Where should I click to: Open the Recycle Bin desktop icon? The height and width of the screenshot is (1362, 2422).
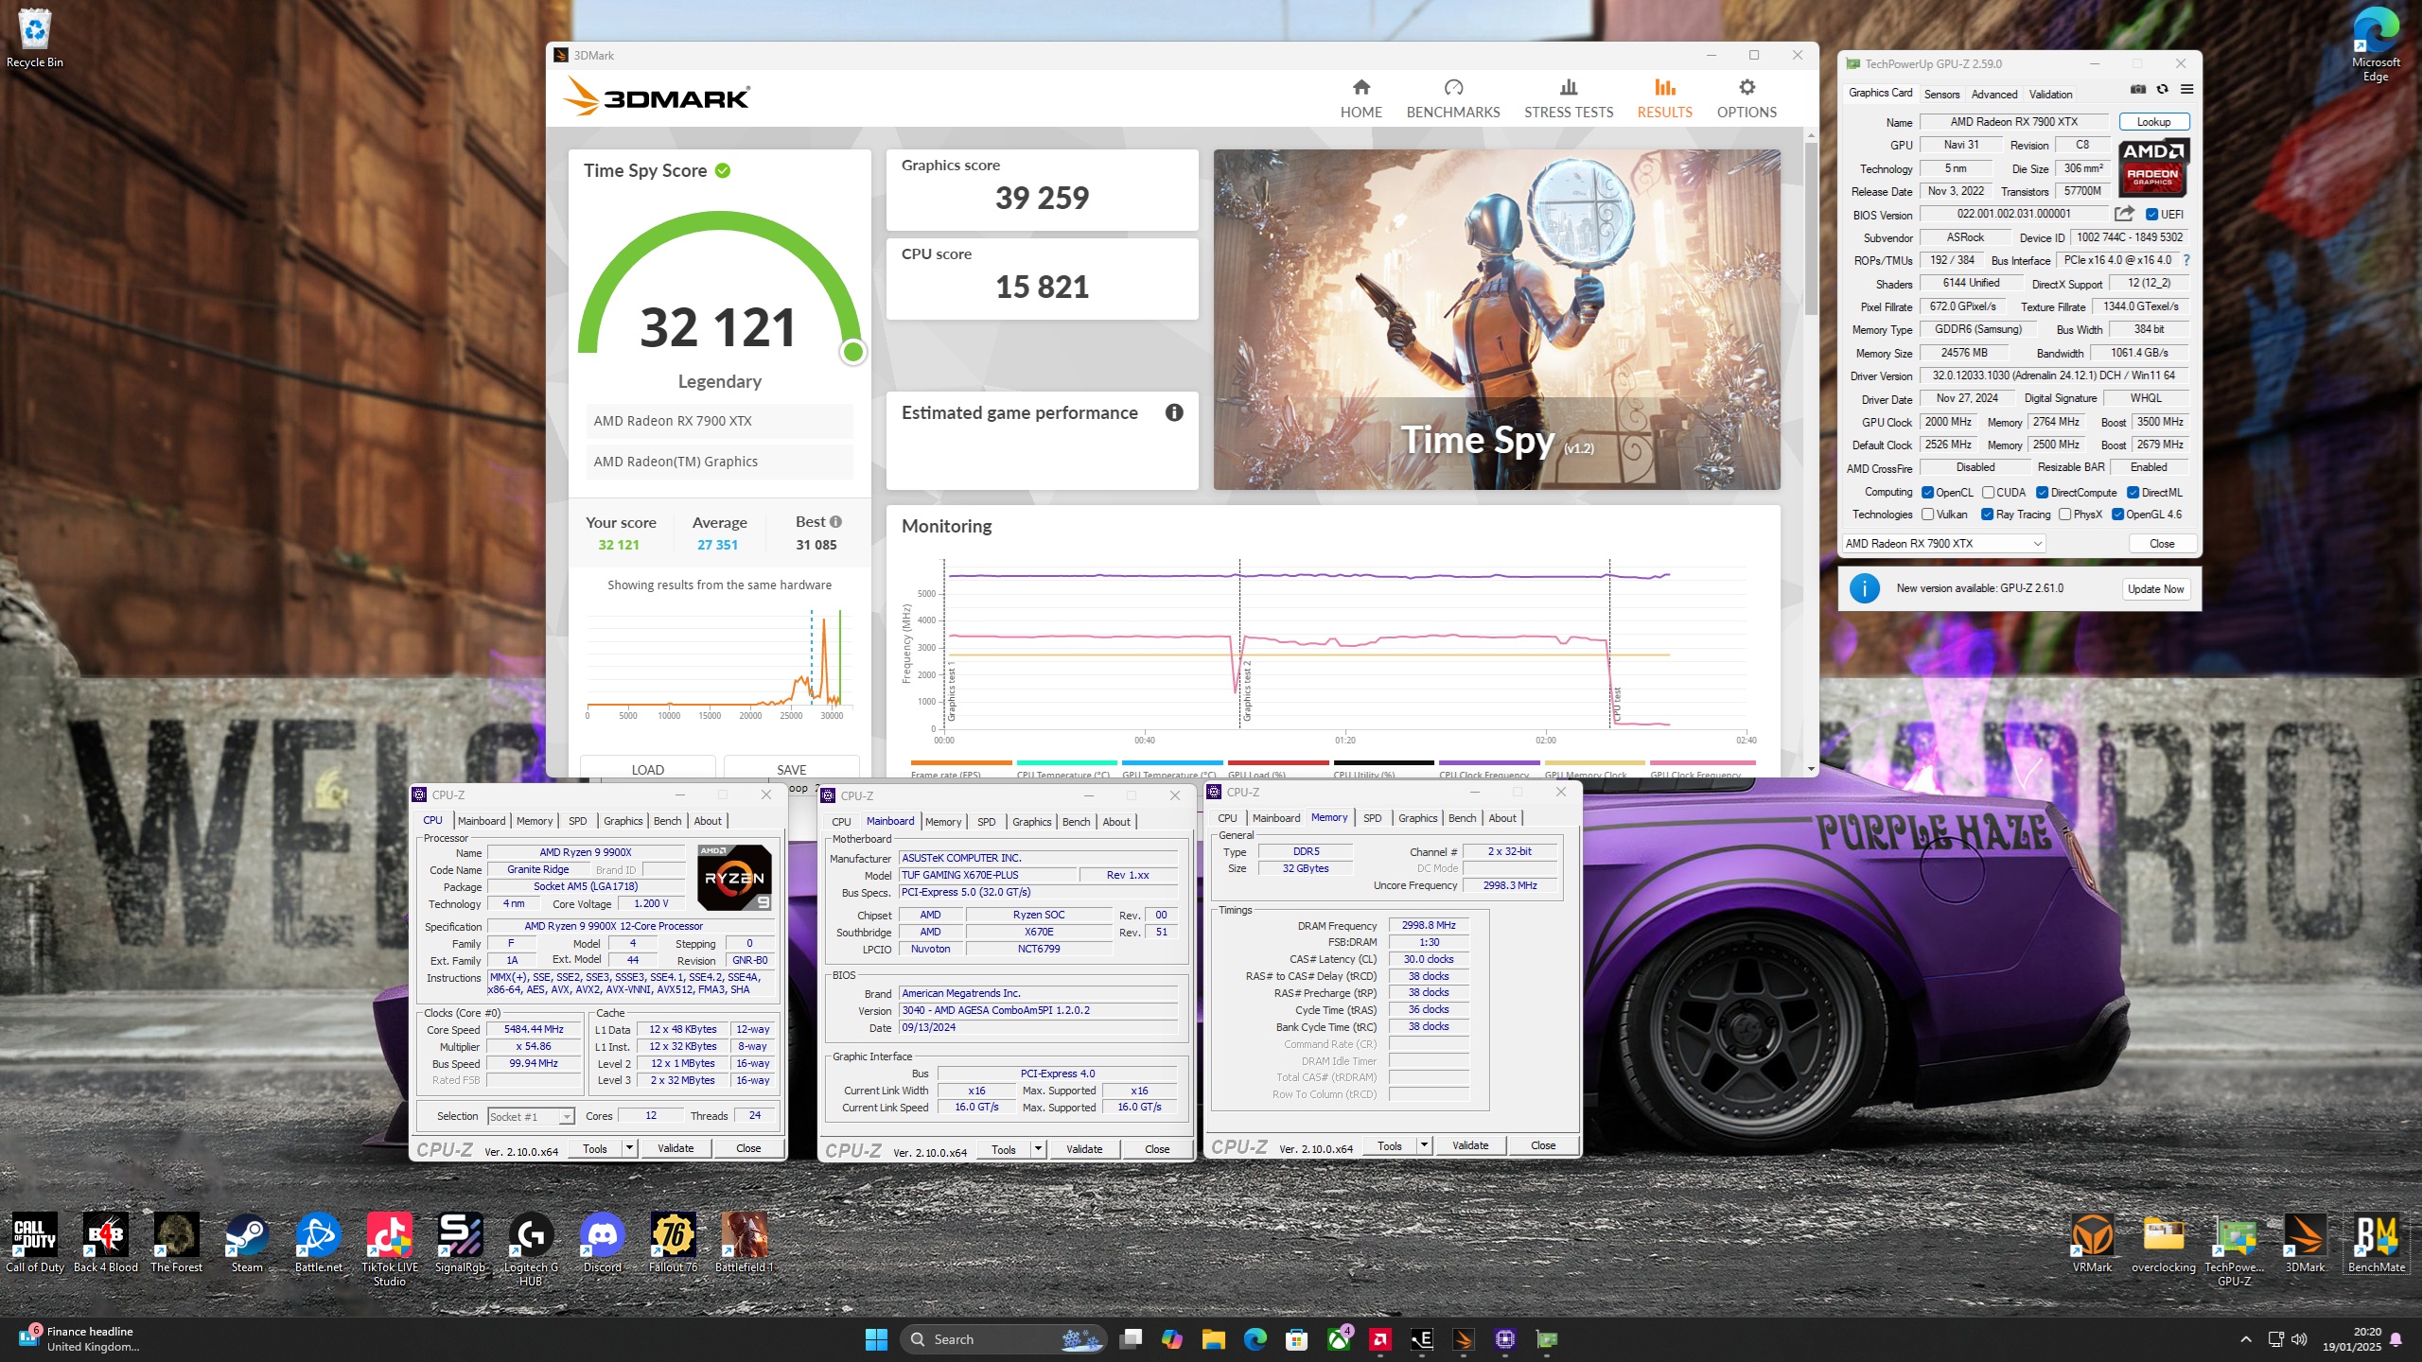[35, 38]
